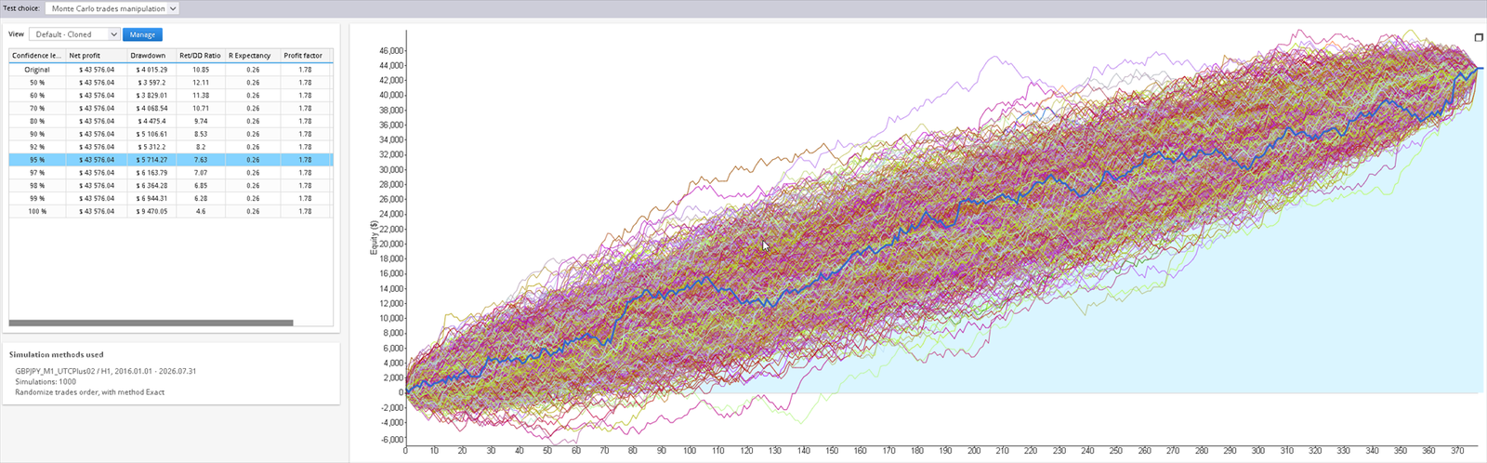Open the View dropdown showing Default - Cloned

(74, 34)
